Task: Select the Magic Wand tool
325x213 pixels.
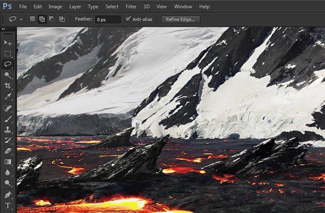Action: [8, 75]
